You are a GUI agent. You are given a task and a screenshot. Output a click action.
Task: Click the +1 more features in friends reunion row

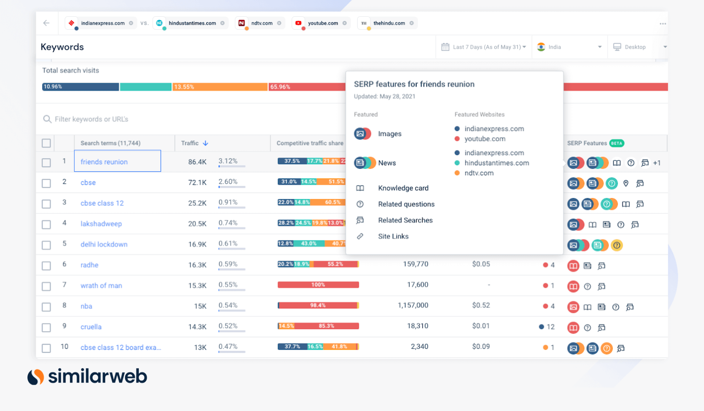657,163
